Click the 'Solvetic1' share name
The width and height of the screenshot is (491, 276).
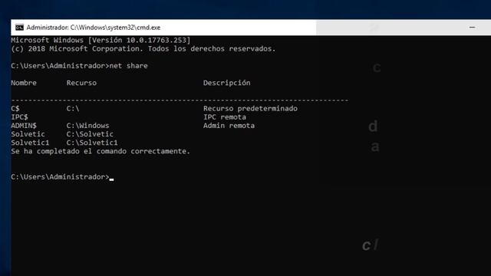point(30,143)
